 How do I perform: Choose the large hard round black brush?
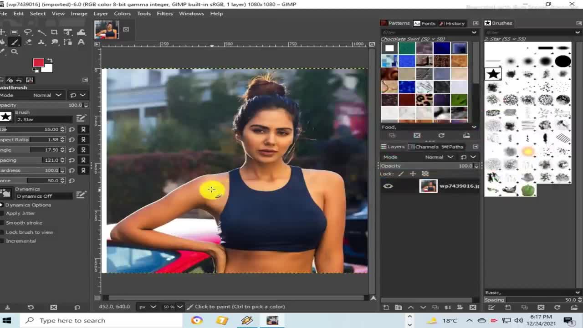(563, 61)
